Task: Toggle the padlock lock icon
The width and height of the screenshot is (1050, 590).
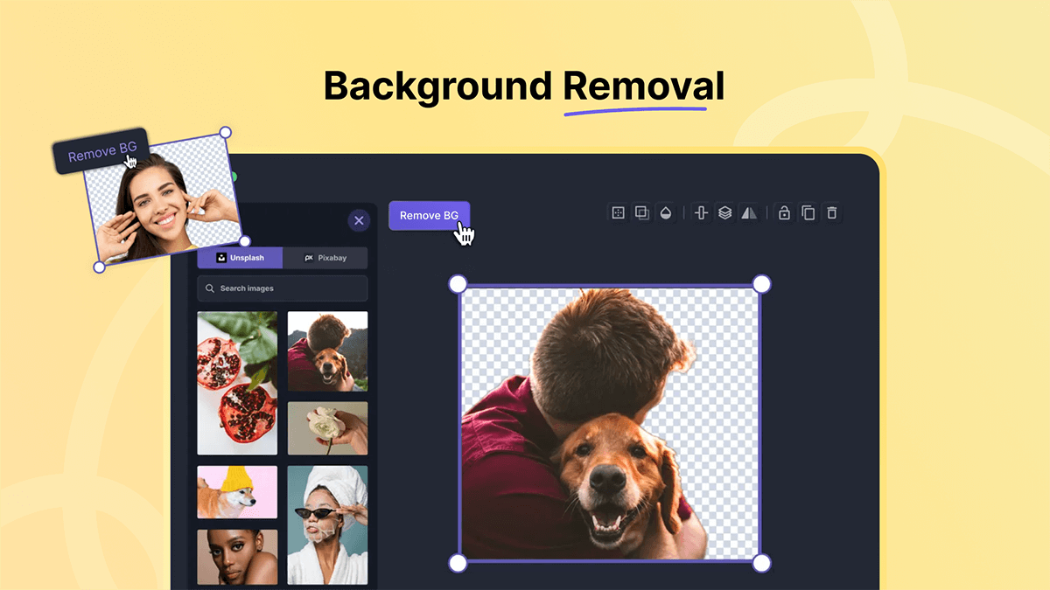Action: click(x=784, y=212)
